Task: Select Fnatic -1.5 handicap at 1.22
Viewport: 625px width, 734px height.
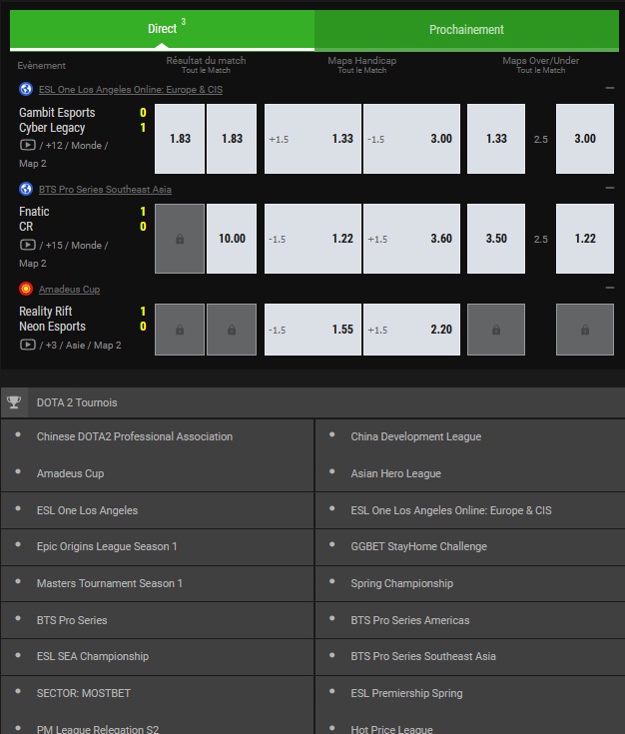Action: 312,239
